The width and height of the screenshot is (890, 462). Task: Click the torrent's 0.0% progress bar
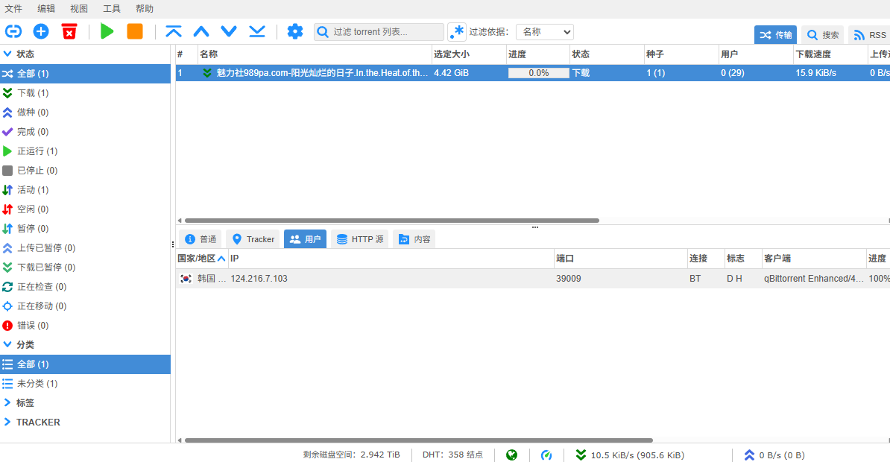538,73
